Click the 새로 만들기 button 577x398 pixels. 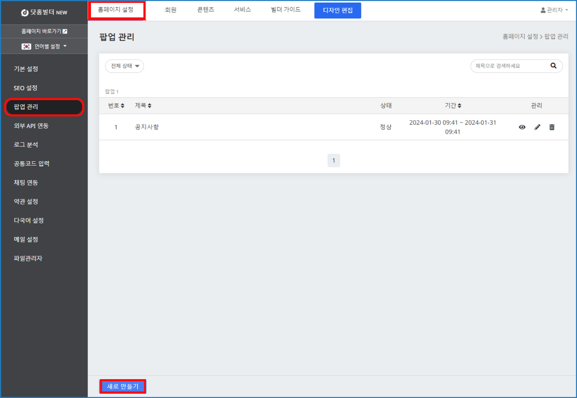[x=123, y=386]
